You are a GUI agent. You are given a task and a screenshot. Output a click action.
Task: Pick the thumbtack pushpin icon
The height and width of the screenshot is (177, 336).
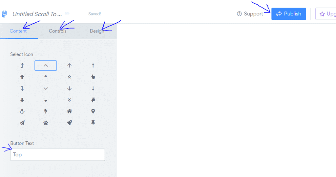[x=93, y=123]
